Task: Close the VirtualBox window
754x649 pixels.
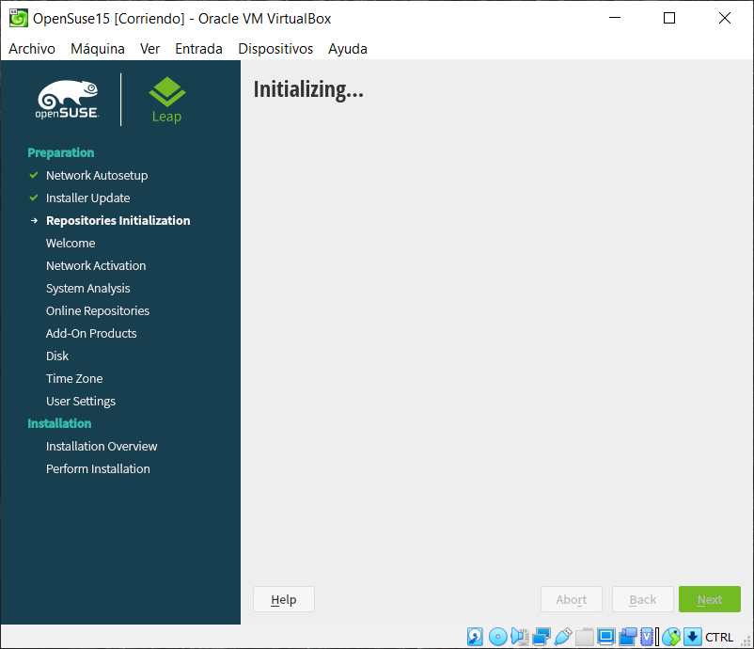Action: 724,18
